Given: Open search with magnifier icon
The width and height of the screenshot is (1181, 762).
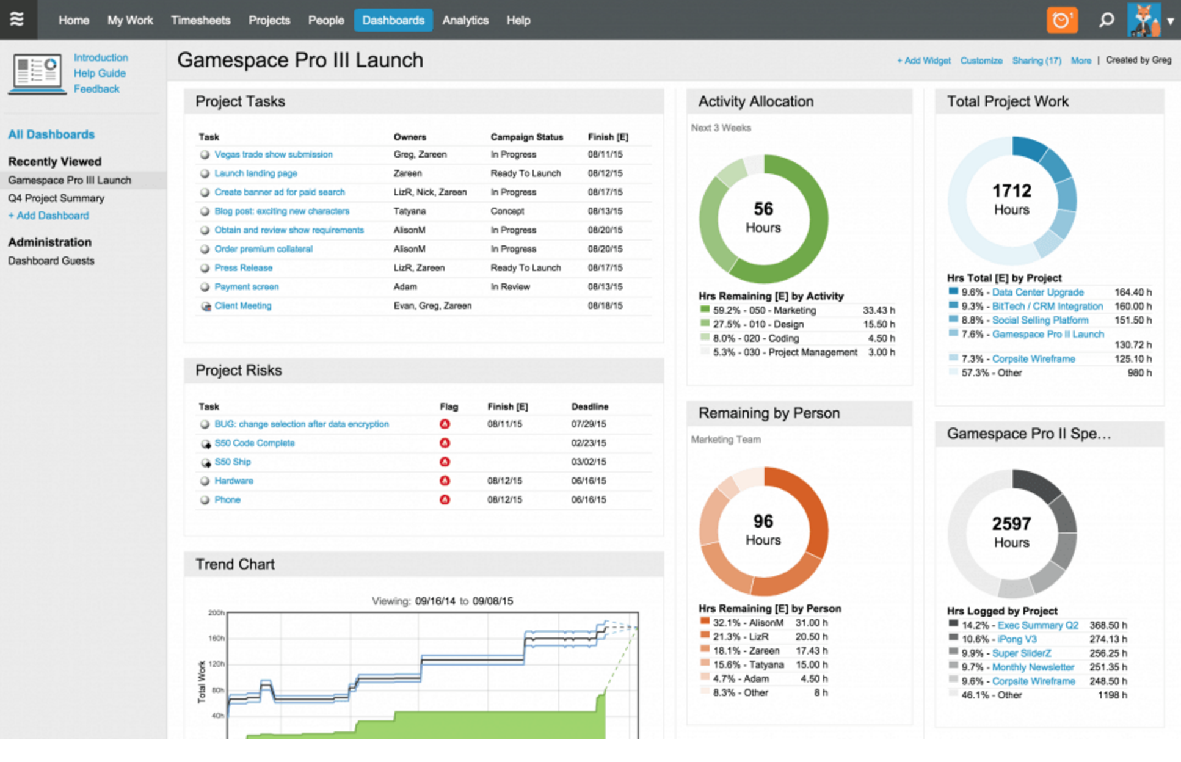Looking at the screenshot, I should [1106, 20].
